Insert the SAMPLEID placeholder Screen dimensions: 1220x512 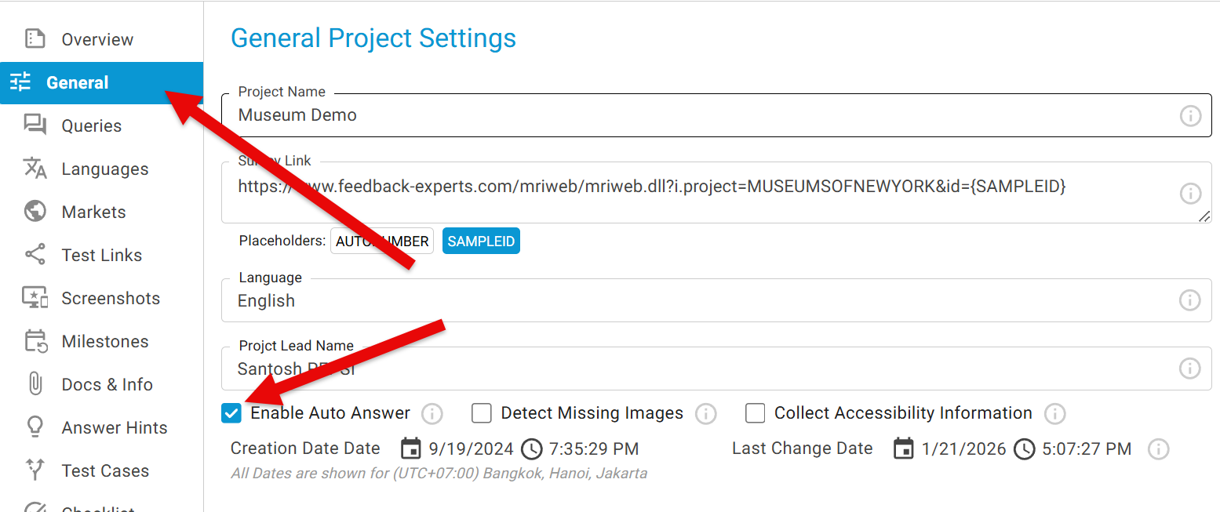[481, 241]
